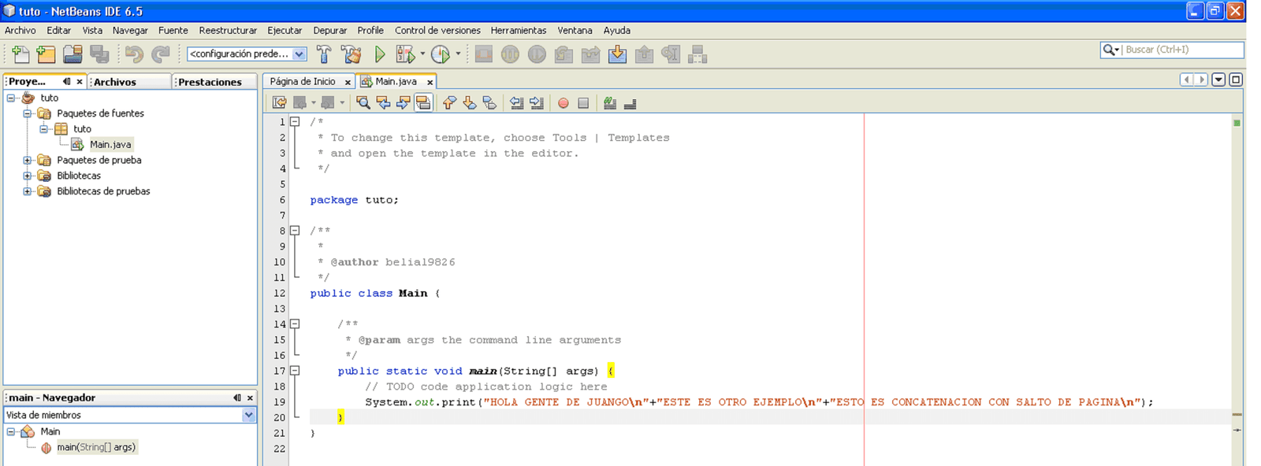Expand the Bibliotecas node
1261x466 pixels.
click(x=28, y=176)
